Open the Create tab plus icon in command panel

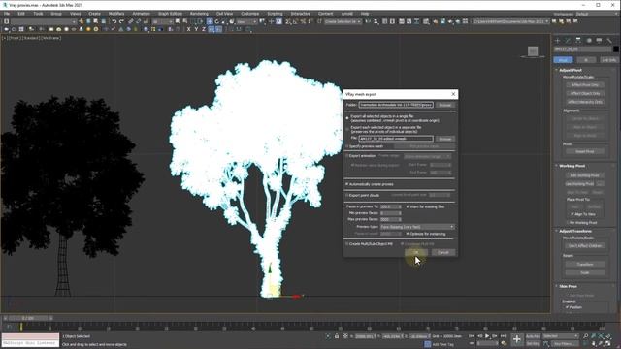tap(557, 41)
